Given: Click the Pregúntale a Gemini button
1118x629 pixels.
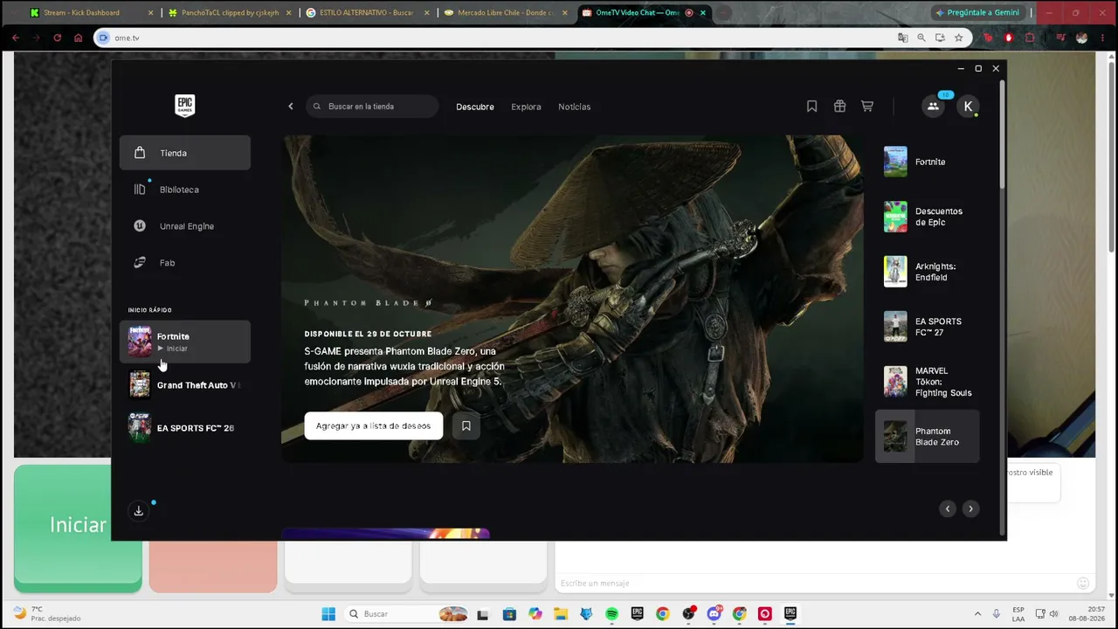Looking at the screenshot, I should [977, 13].
